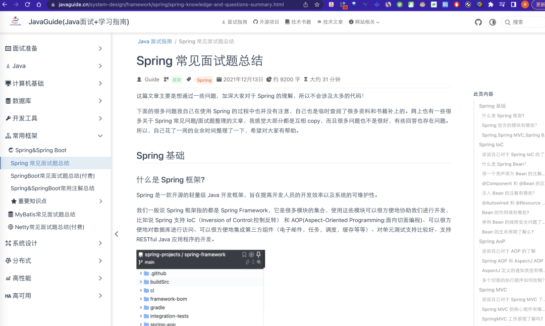Expand 重要知识点 sidebar subsection

pos(56,201)
